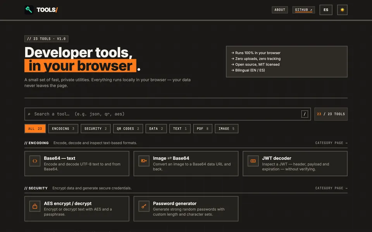
Task: Click the // ENCODING section heading
Action: (36, 143)
